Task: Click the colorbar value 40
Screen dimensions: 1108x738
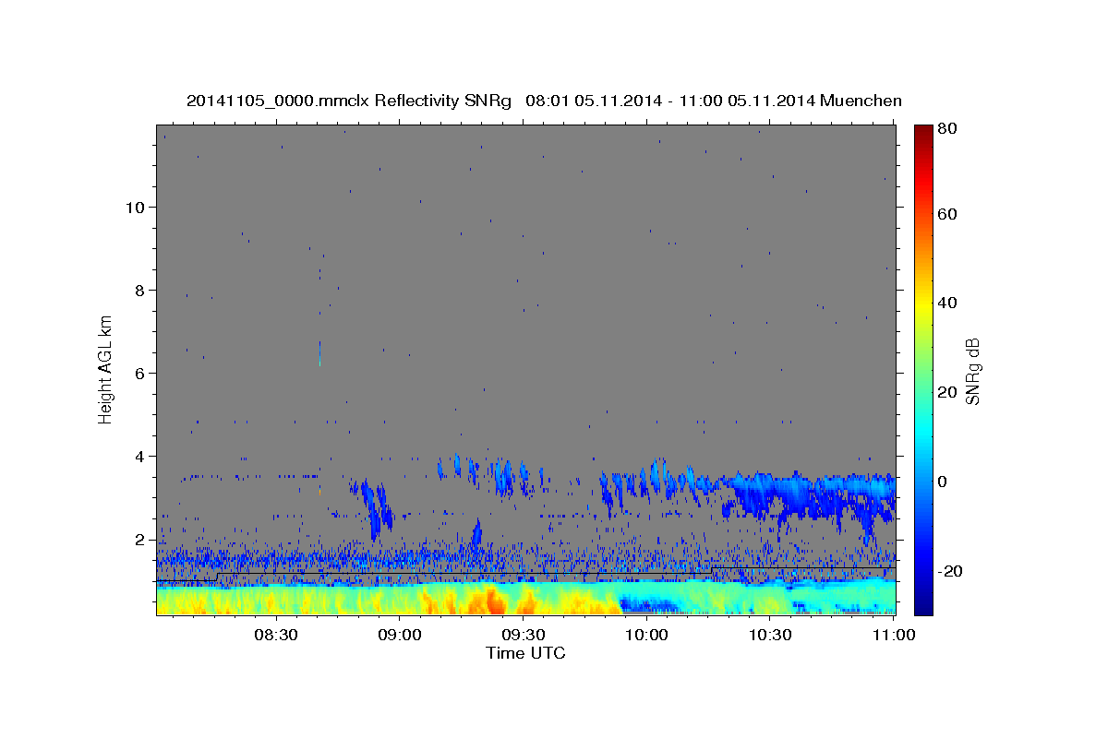Action: [948, 303]
